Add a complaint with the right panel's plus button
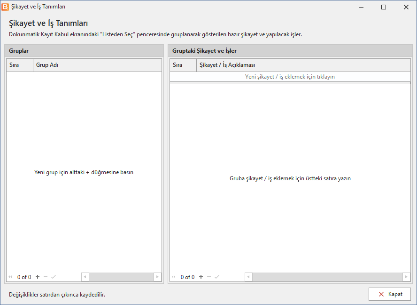Screen dimensions: 417x305 201,277
